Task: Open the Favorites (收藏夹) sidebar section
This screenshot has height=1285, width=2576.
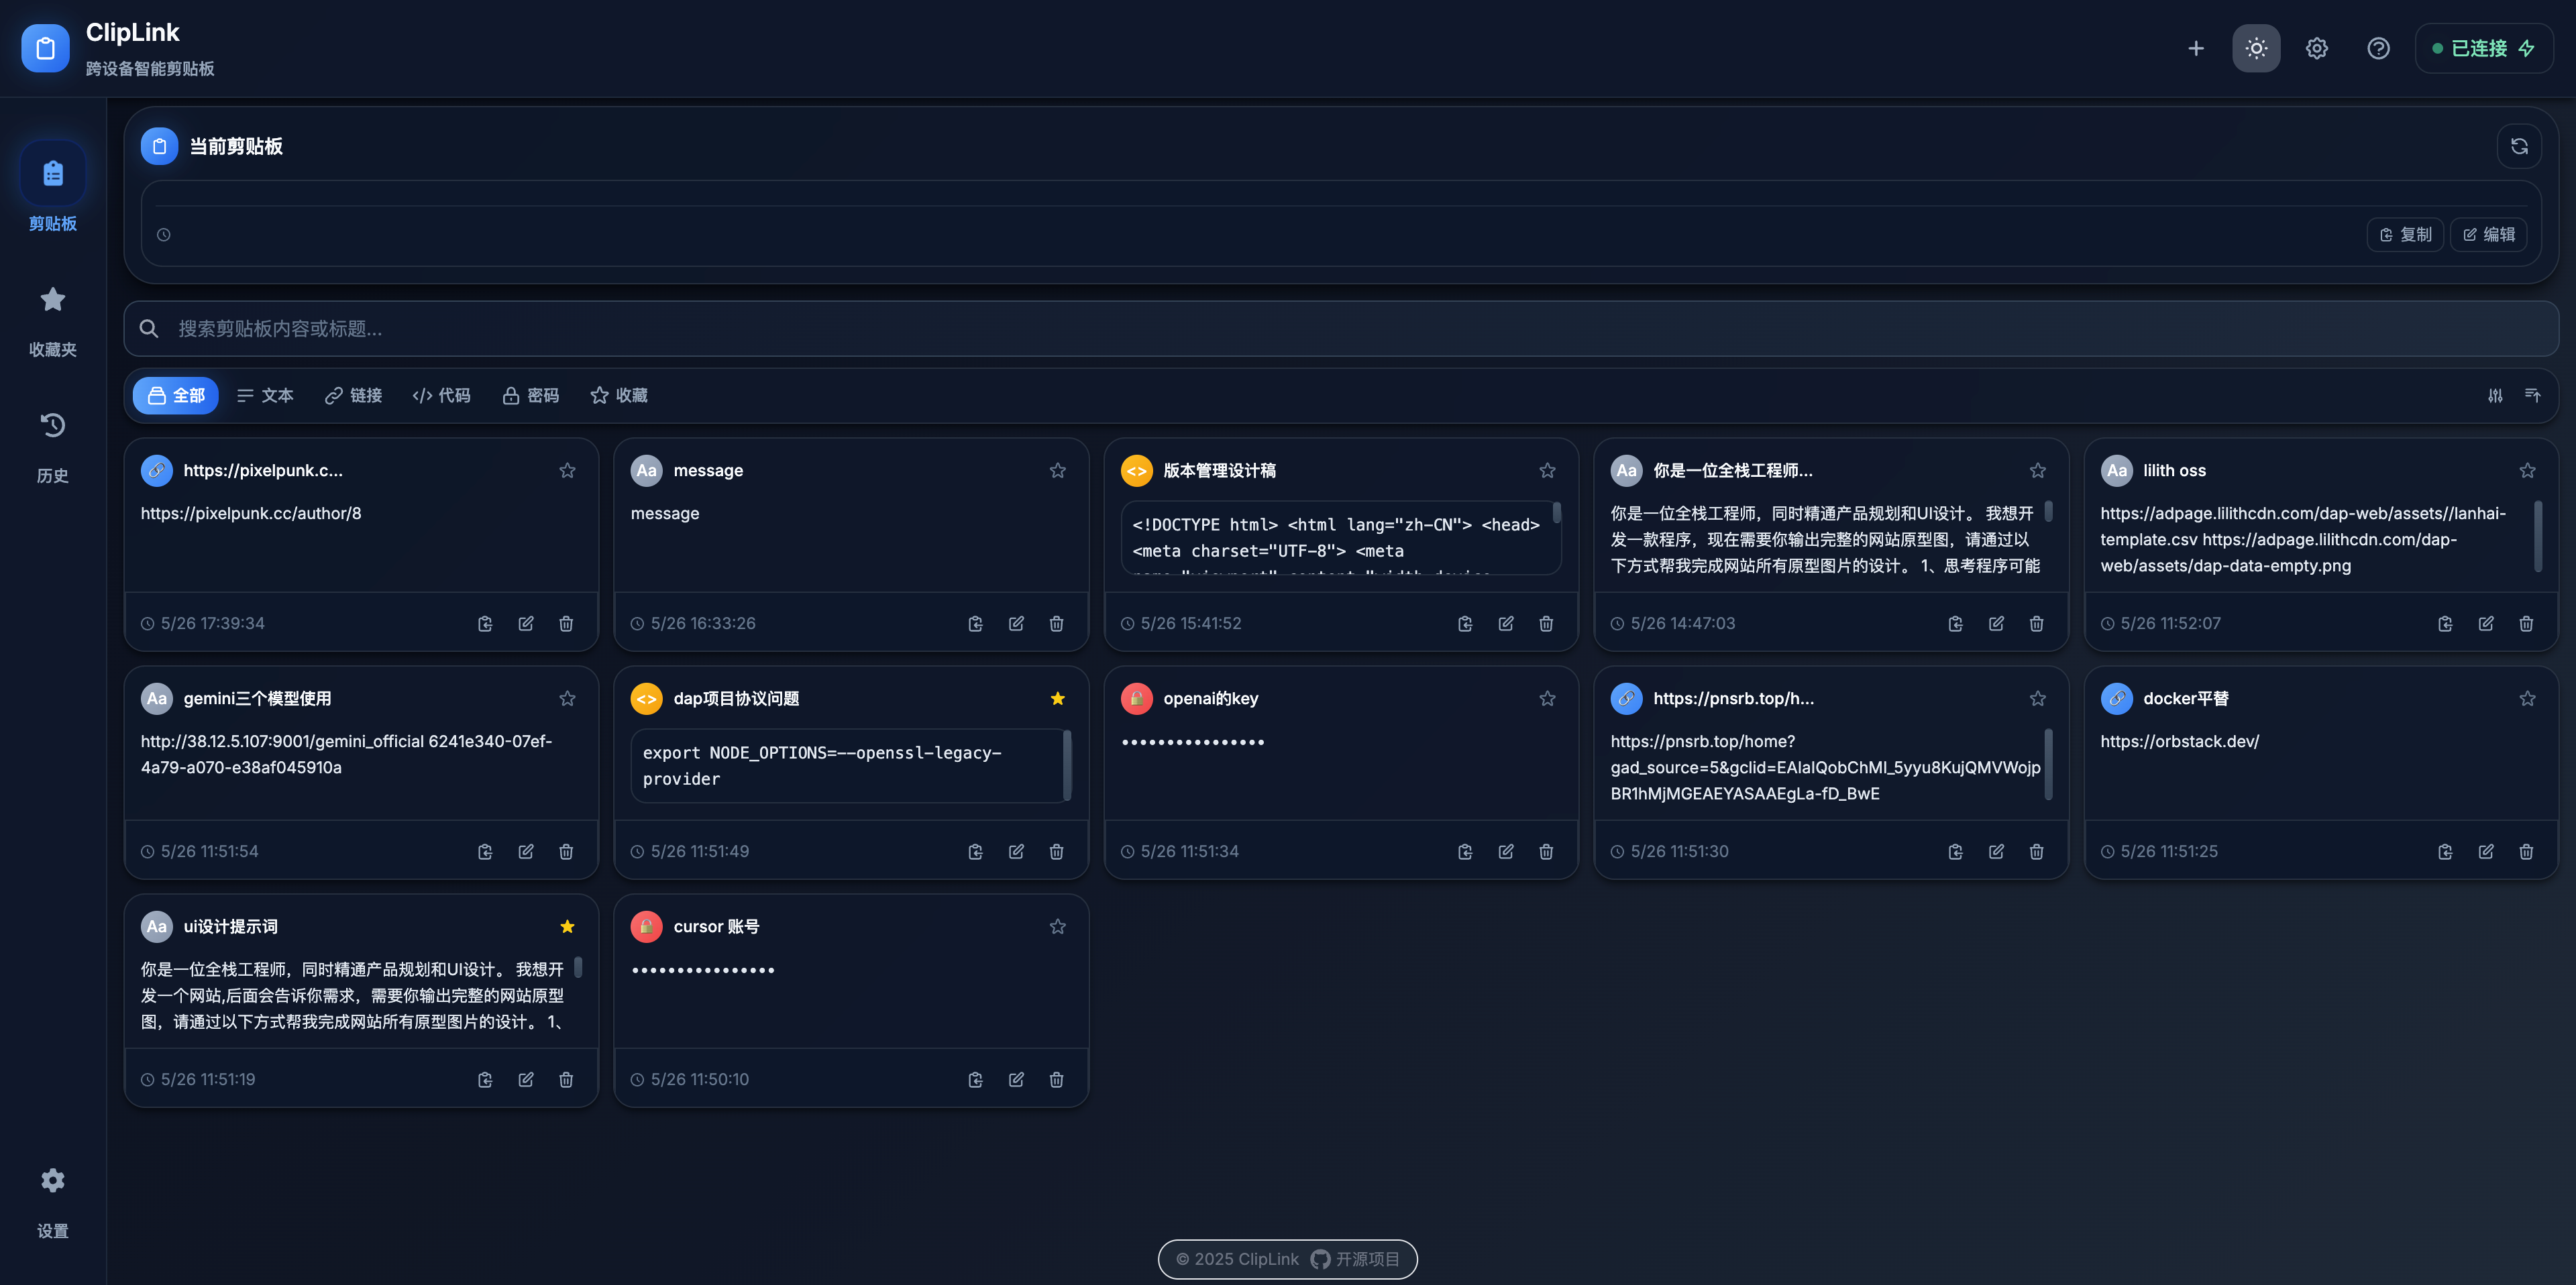Action: [x=53, y=321]
